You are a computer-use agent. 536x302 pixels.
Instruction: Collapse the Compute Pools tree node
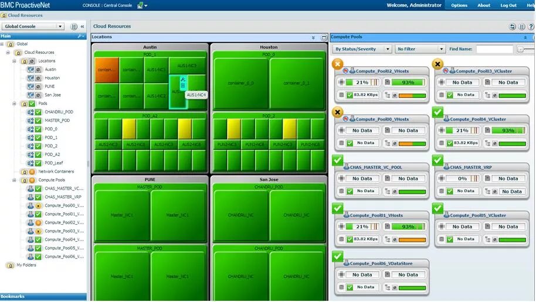coord(14,180)
